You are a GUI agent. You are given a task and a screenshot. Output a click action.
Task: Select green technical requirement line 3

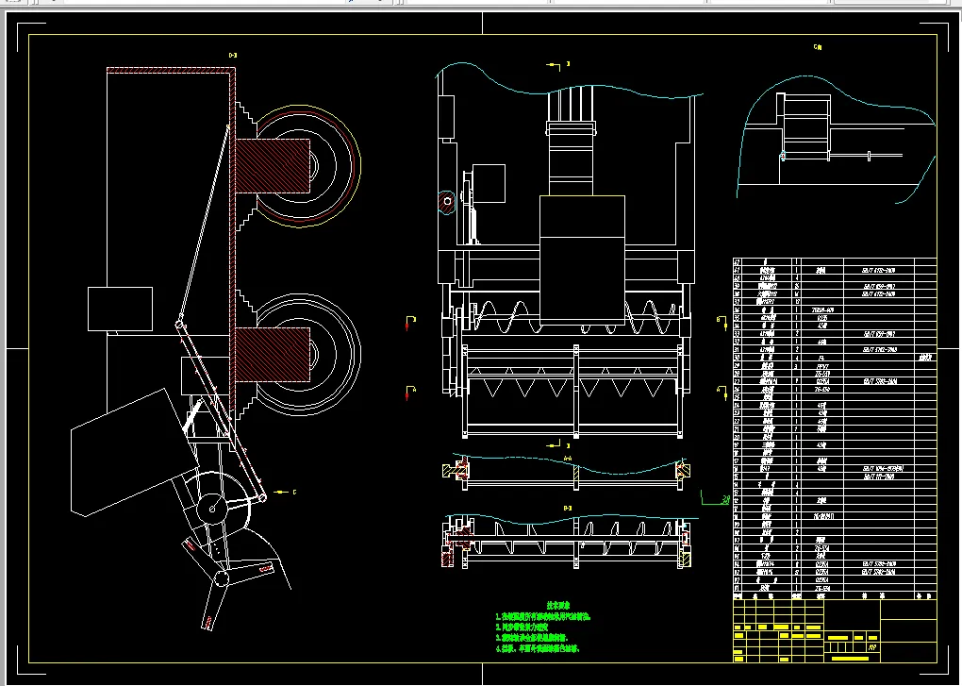pos(532,638)
